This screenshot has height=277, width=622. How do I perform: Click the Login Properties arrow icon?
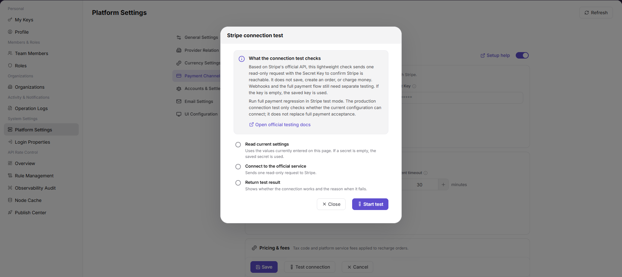click(x=10, y=142)
